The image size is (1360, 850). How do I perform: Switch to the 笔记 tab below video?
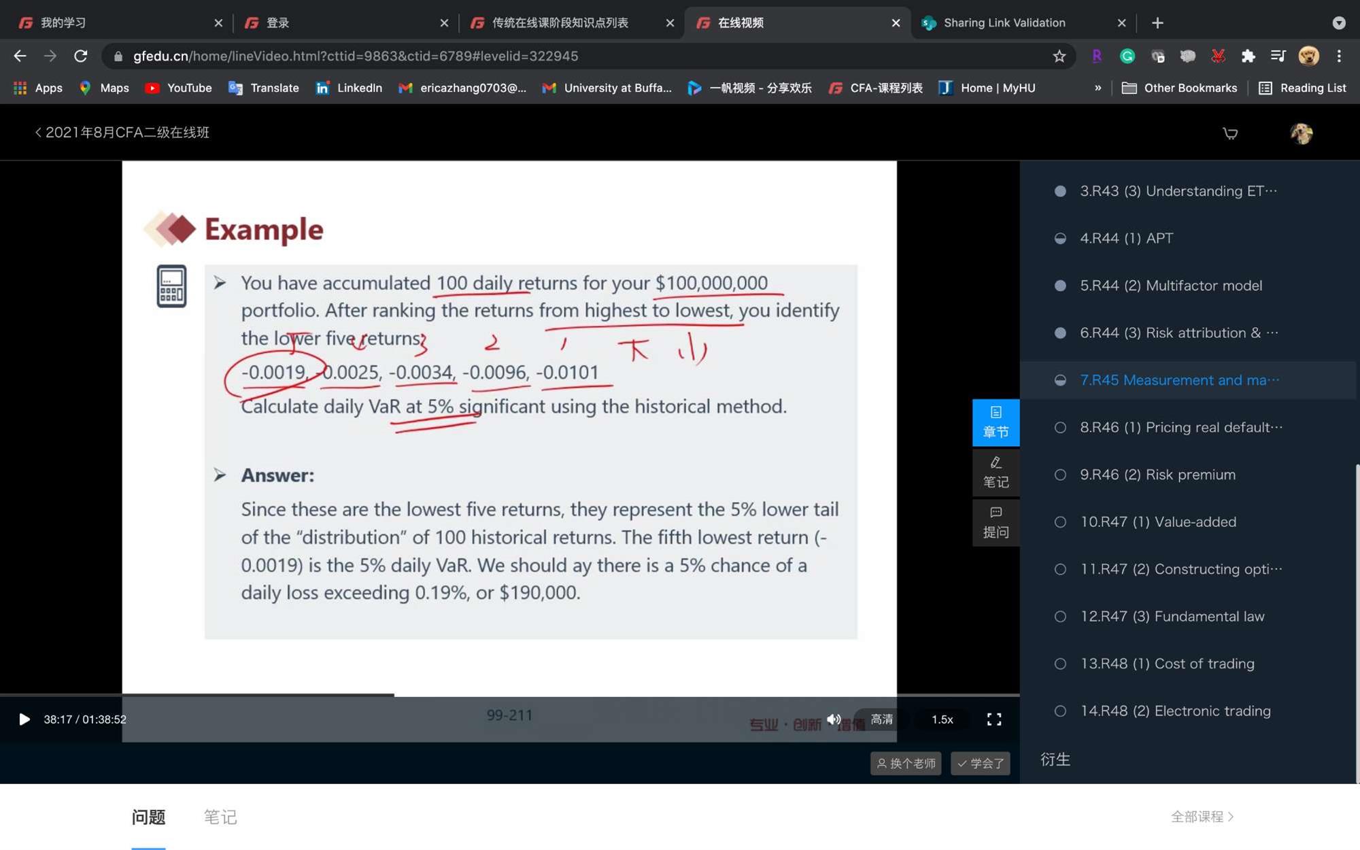click(220, 817)
